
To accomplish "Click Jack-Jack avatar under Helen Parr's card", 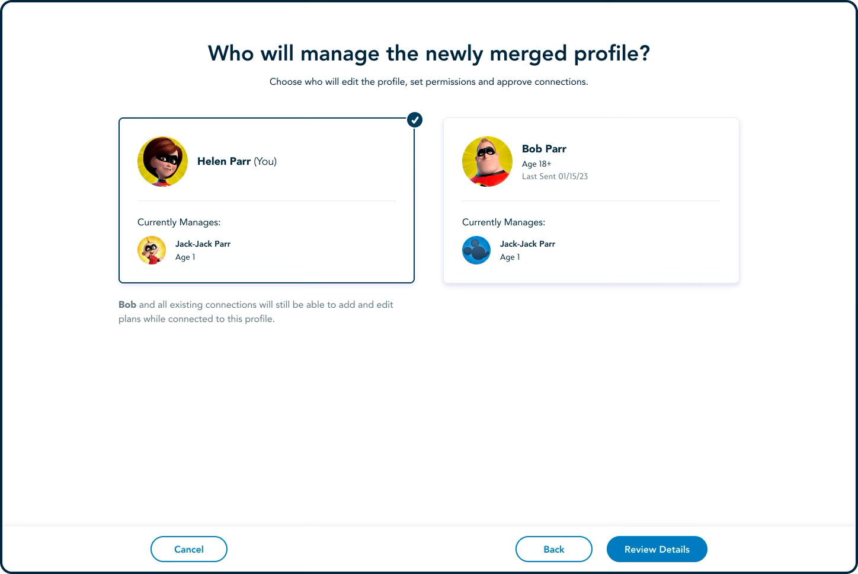I will click(x=152, y=250).
